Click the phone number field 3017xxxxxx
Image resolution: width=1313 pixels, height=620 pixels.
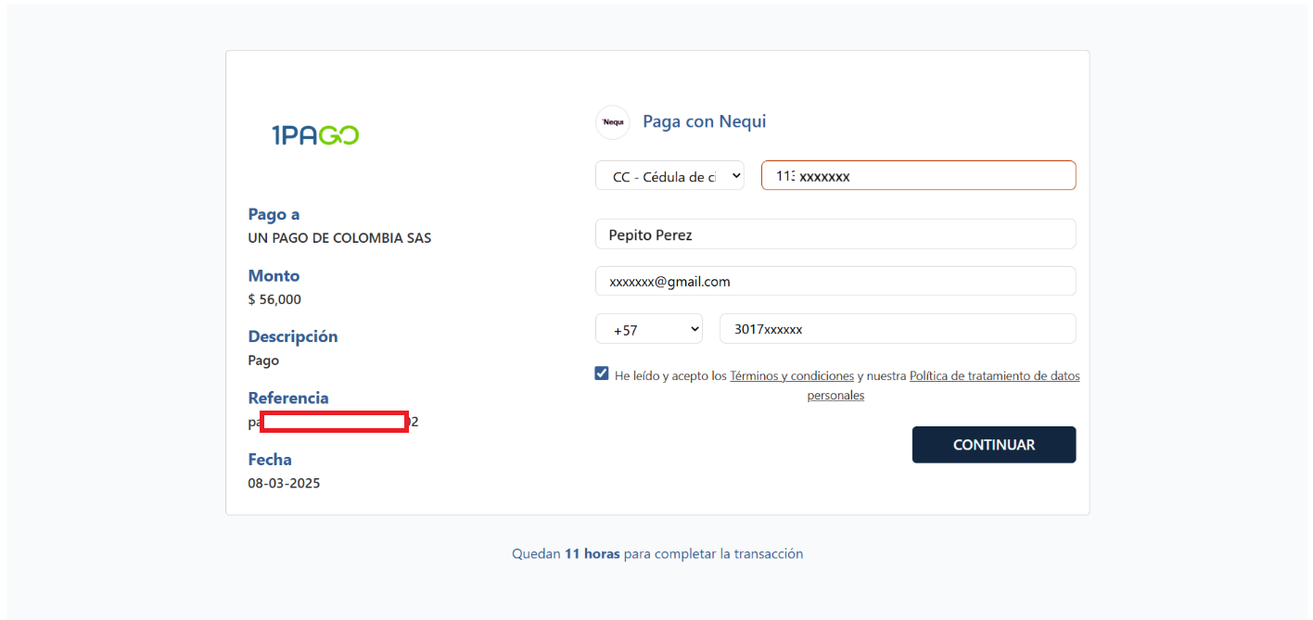tap(897, 329)
